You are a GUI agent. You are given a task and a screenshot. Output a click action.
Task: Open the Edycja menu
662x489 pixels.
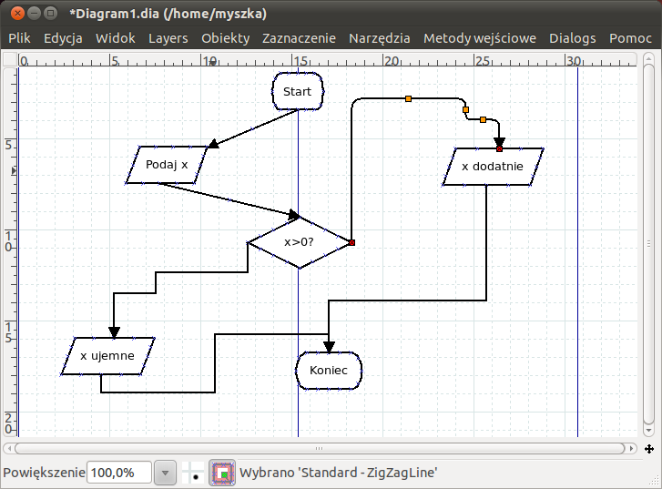pos(63,38)
